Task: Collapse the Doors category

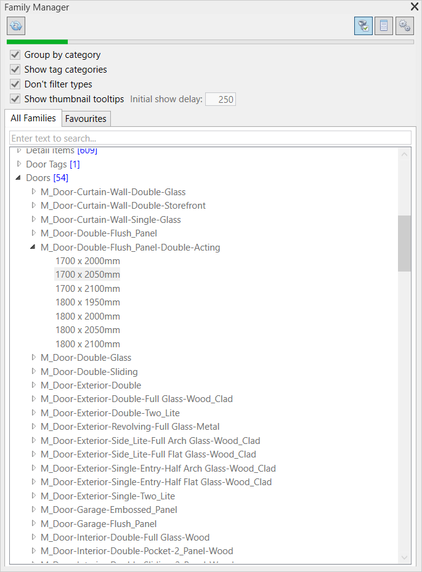Action: click(18, 178)
